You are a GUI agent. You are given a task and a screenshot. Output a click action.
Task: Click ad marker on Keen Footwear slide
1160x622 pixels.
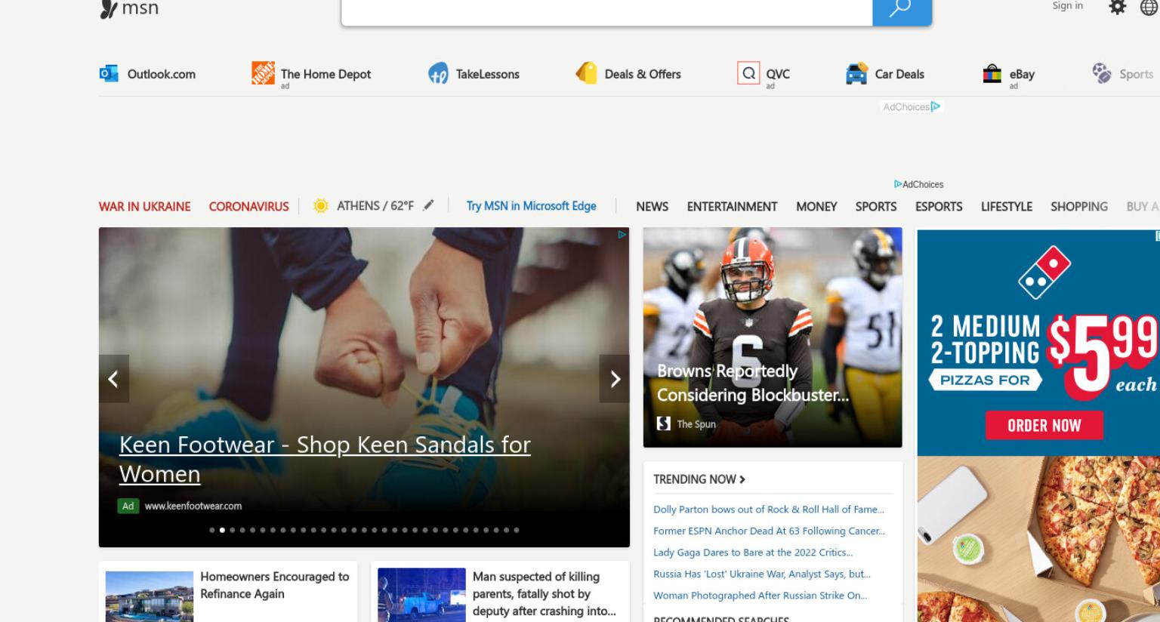(622, 235)
